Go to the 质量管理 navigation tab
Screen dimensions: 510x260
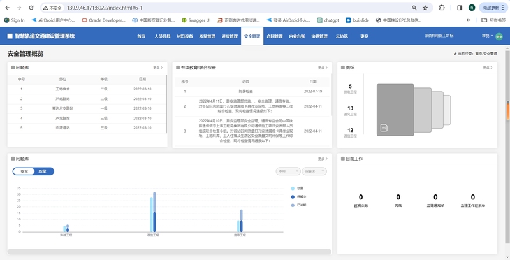207,36
